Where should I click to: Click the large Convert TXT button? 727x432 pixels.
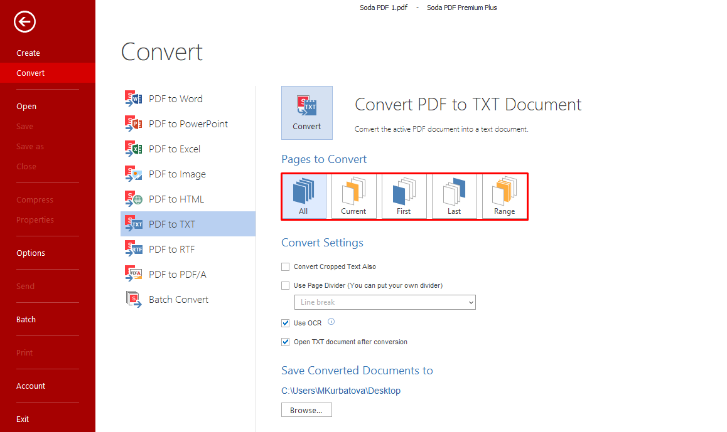(x=306, y=112)
